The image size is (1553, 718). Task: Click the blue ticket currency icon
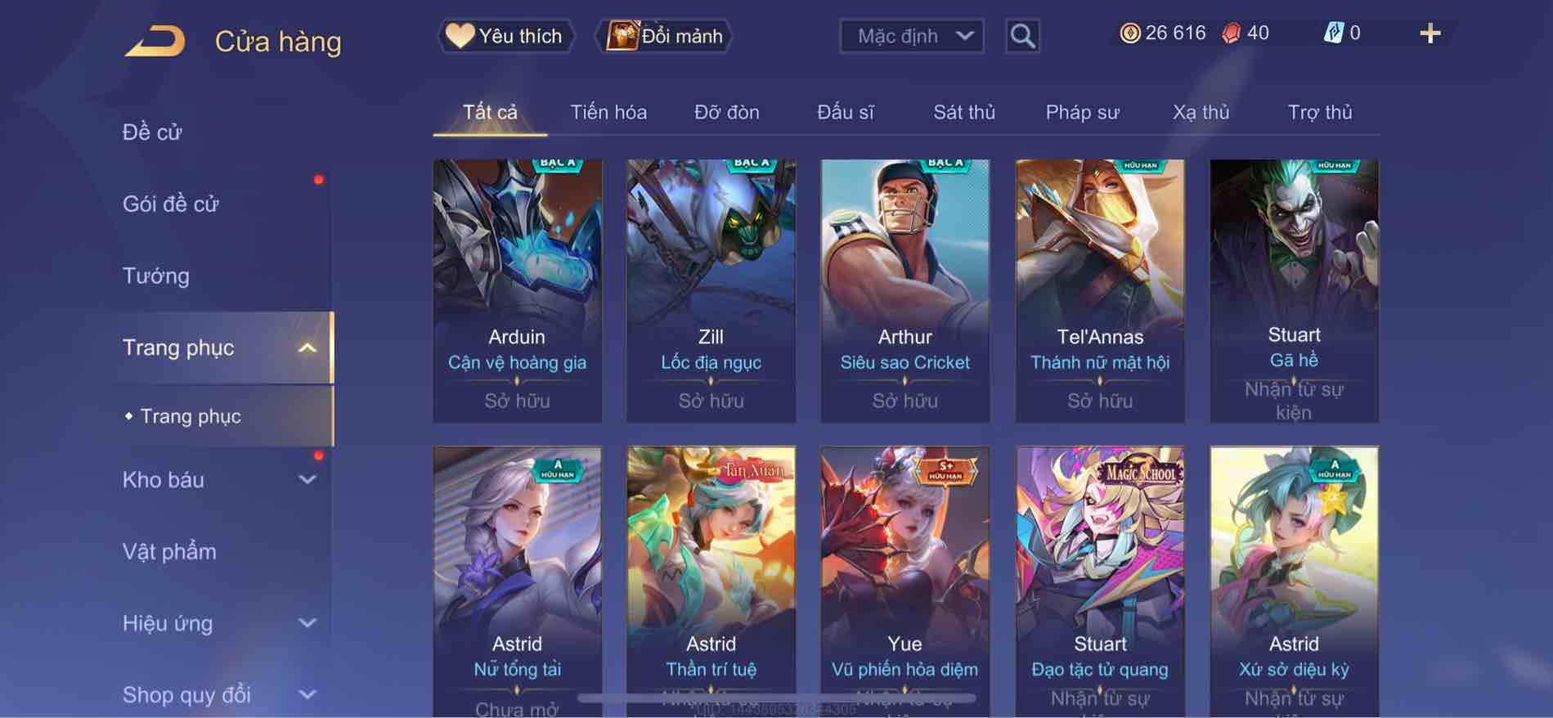1333,34
